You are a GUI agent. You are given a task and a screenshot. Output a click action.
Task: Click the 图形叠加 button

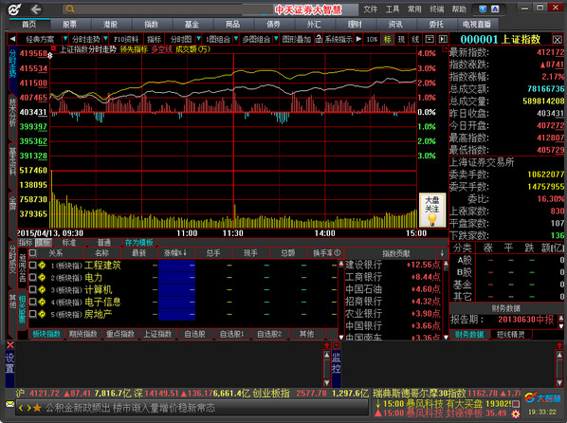pyautogui.click(x=297, y=39)
